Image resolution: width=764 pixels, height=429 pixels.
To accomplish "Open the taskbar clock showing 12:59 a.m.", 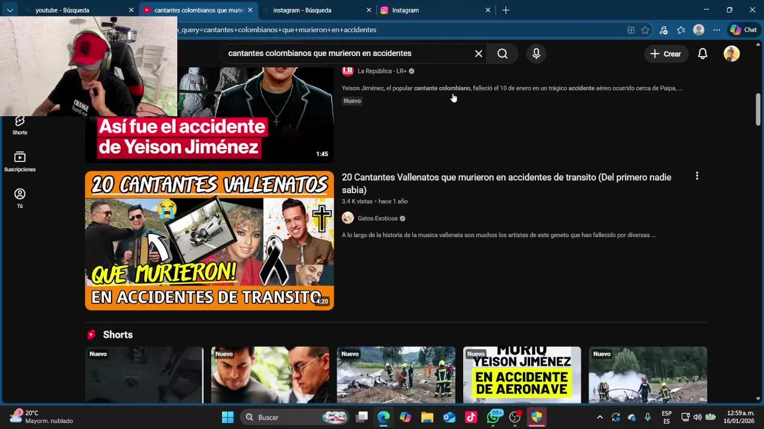I will click(739, 417).
